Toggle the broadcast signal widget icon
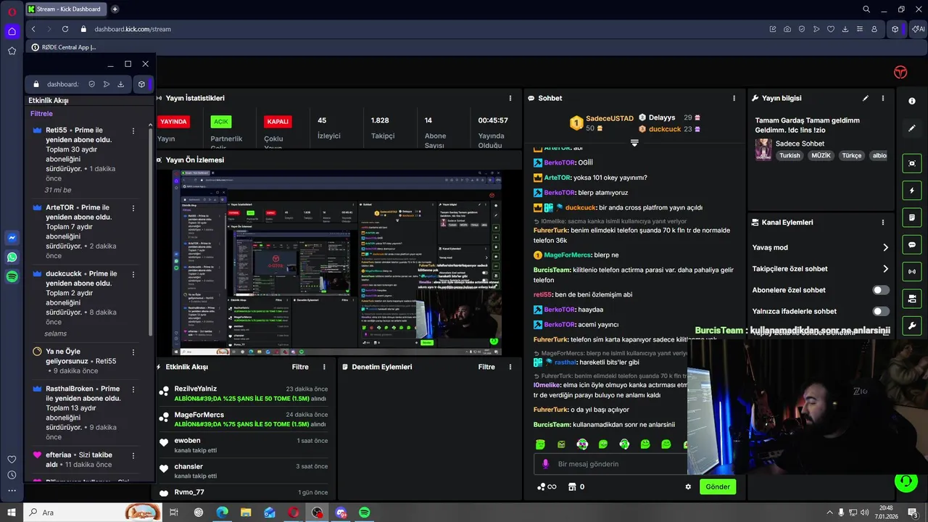Screen dimensions: 928x522 click(x=912, y=272)
